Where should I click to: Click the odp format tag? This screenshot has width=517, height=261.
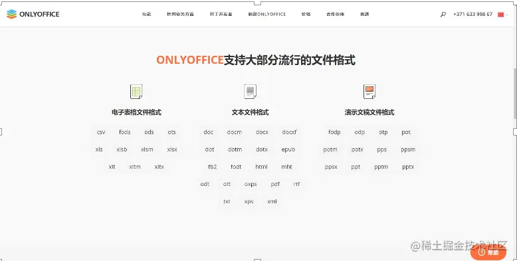click(360, 132)
